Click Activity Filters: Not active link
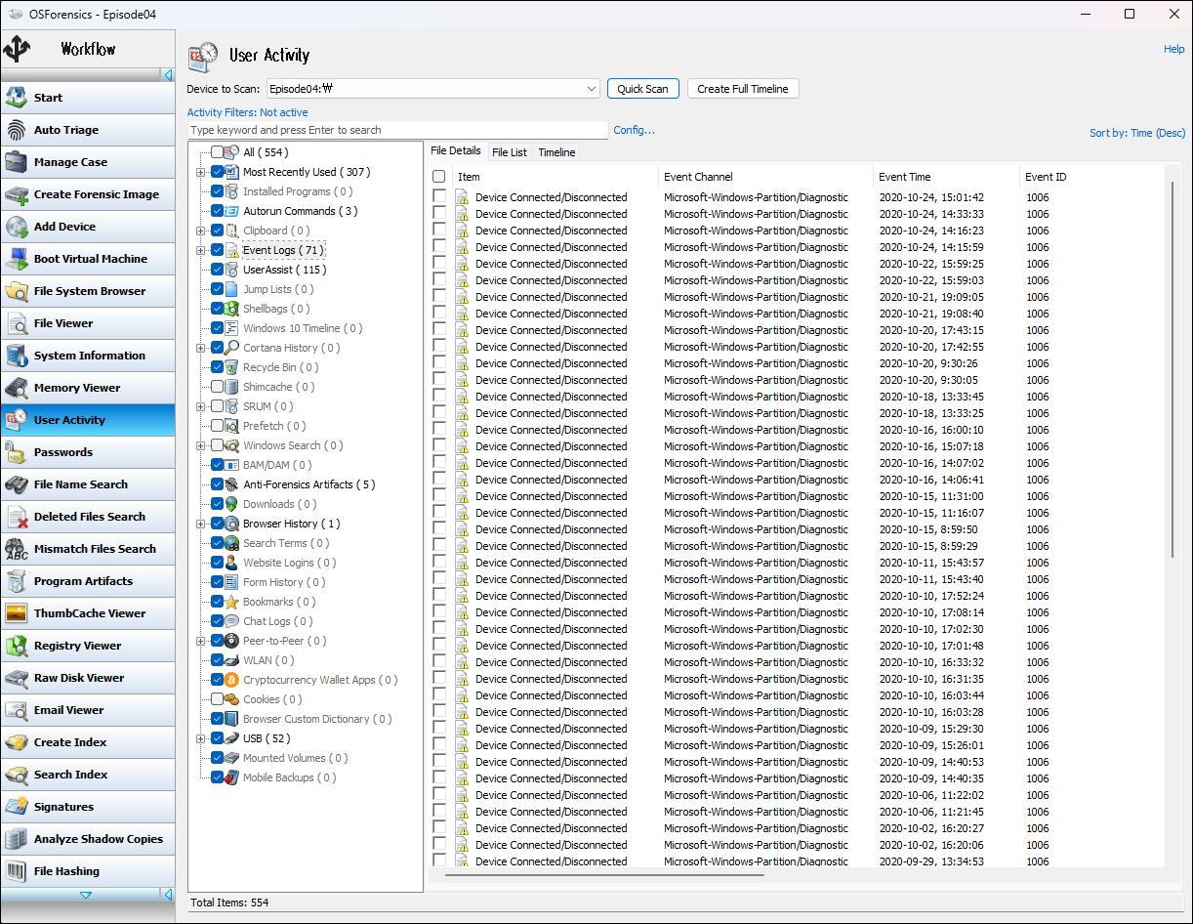The image size is (1193, 924). (x=247, y=112)
